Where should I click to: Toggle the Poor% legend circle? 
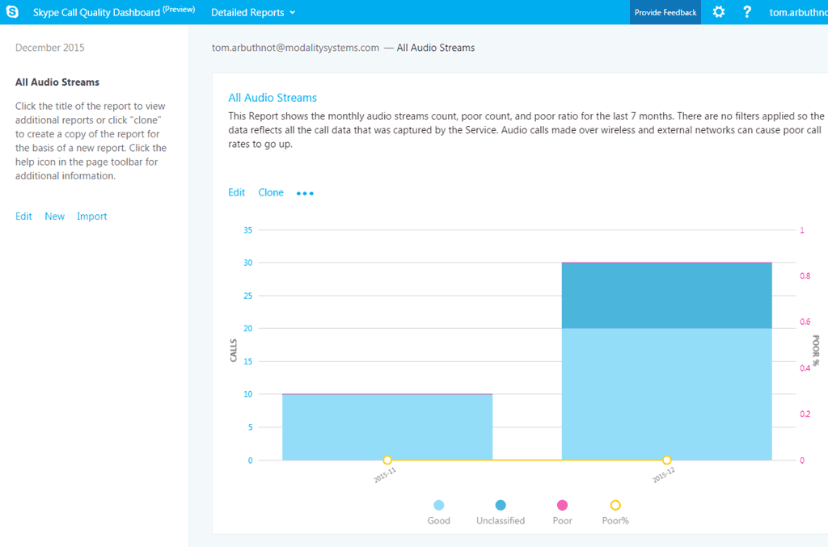point(615,505)
